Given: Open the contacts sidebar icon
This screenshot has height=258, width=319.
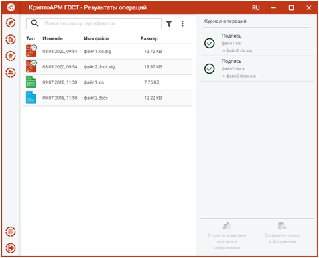Looking at the screenshot, I should (x=11, y=72).
